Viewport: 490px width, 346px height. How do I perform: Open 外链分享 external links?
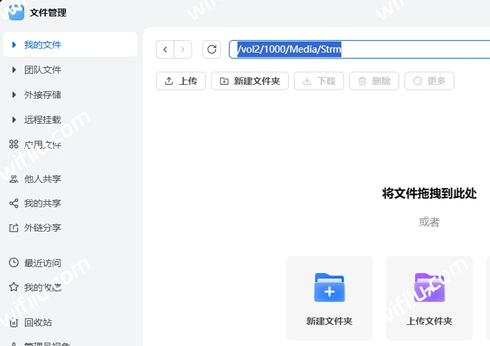[42, 228]
